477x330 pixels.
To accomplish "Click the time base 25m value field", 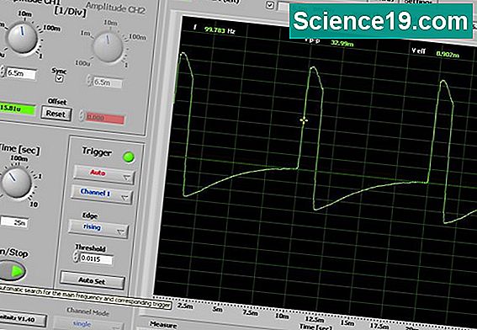I will pyautogui.click(x=15, y=222).
